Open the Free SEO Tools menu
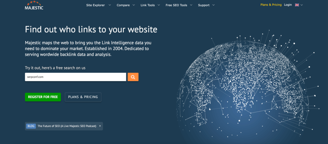The width and height of the screenshot is (328, 144). coord(176,5)
